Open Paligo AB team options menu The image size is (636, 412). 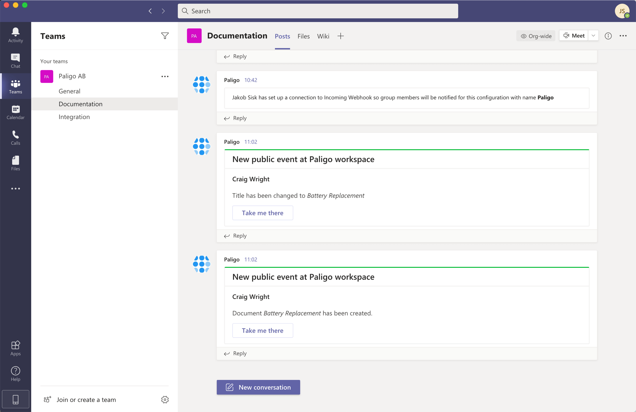tap(165, 76)
